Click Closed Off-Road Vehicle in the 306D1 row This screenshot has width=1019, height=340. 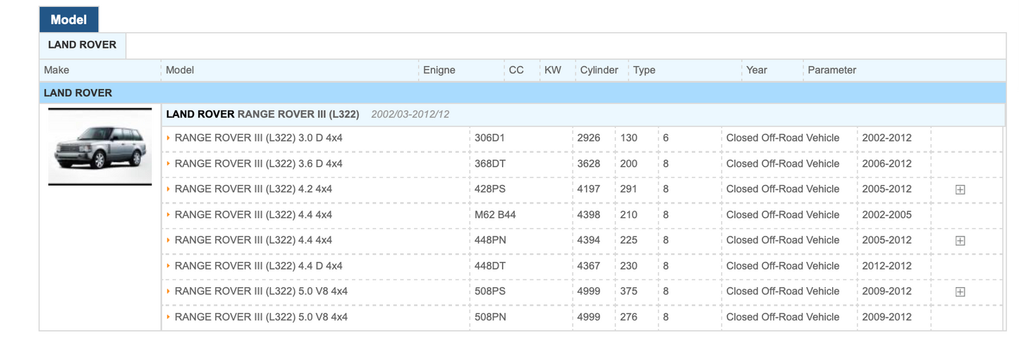pyautogui.click(x=783, y=138)
